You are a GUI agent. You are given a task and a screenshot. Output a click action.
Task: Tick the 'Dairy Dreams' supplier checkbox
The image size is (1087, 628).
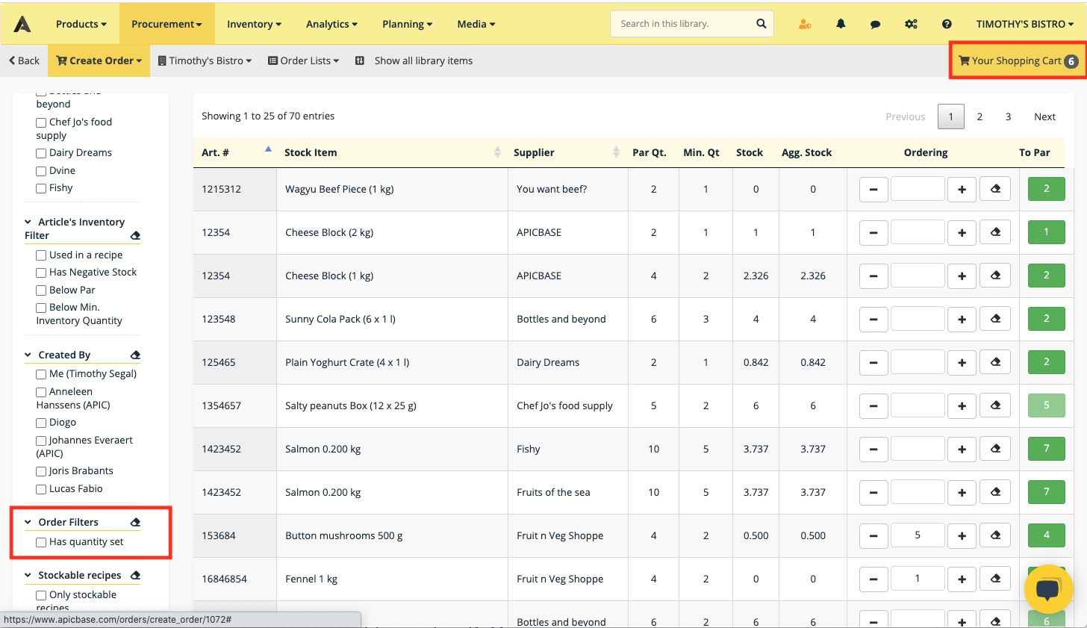click(42, 153)
